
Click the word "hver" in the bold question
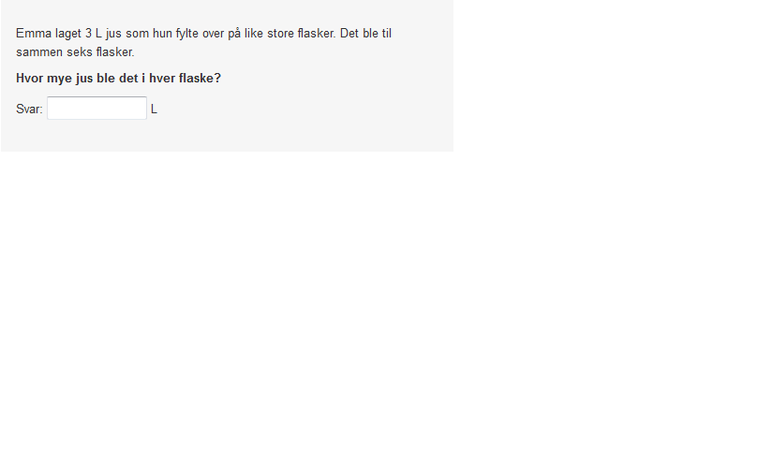(x=162, y=79)
